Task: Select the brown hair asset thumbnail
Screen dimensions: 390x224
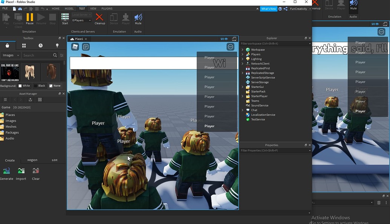Action: pyautogui.click(x=51, y=72)
